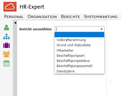Click the HR-Expert cloud logo
The image size is (121, 96).
[10, 7]
